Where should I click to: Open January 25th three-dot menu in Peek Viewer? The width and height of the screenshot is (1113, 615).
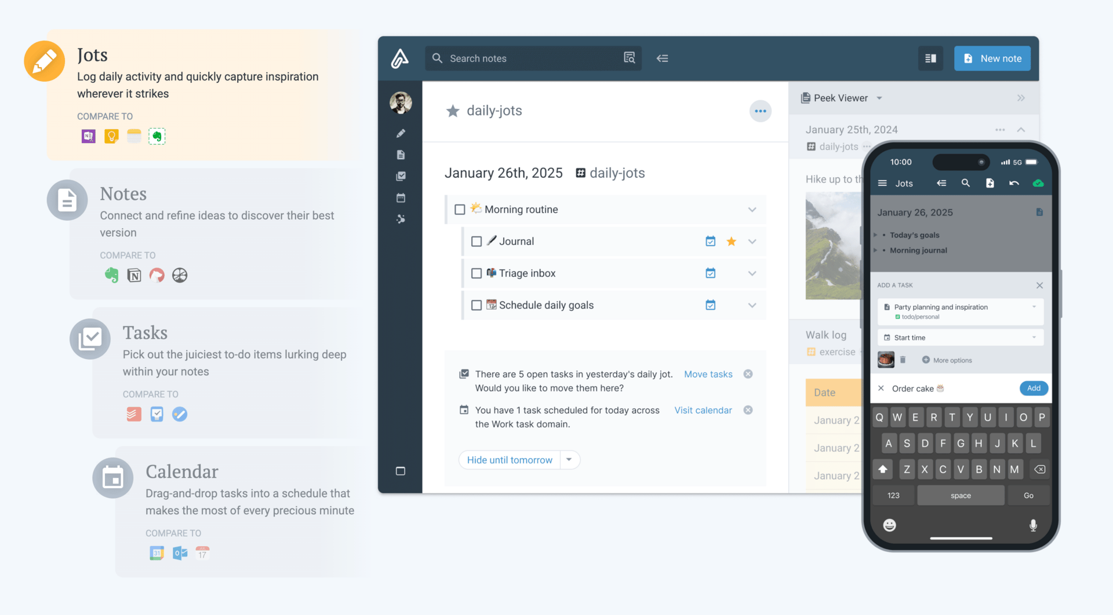[x=999, y=130]
